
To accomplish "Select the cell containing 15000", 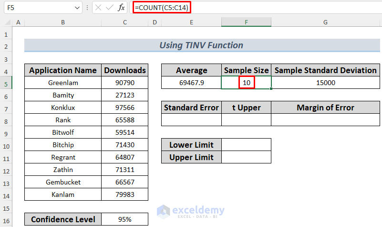I will 325,83.
